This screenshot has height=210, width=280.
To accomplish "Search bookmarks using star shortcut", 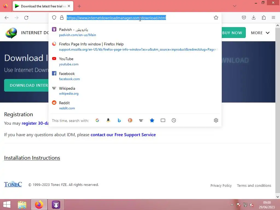I will (152, 120).
